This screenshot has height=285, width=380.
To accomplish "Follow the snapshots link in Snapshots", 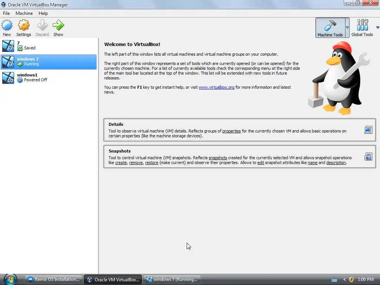I will [217, 158].
